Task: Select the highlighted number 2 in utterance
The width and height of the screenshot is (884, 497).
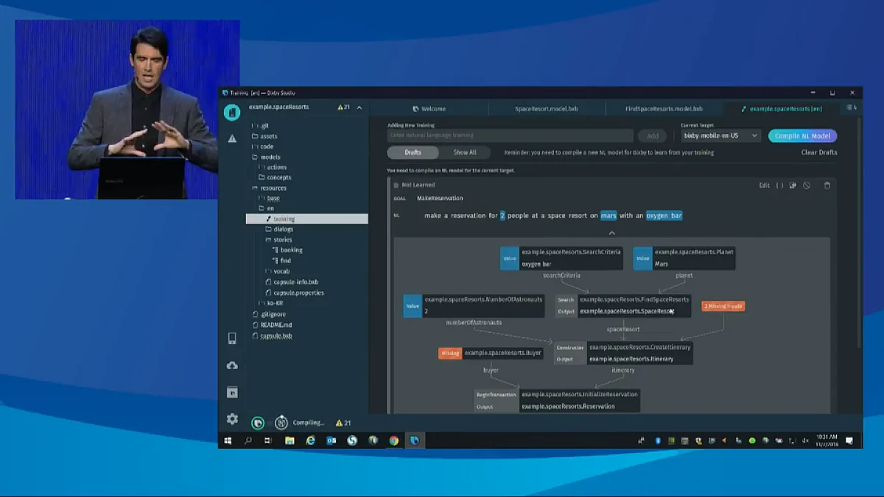Action: 502,216
